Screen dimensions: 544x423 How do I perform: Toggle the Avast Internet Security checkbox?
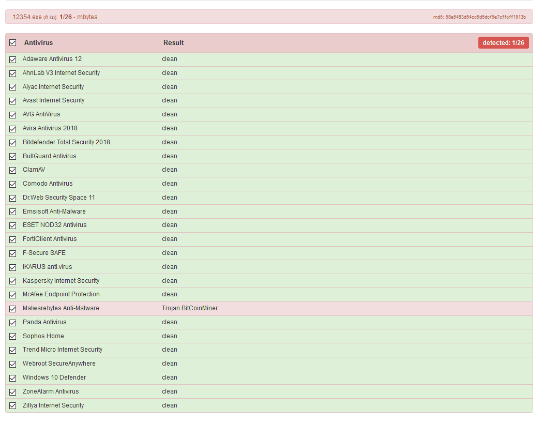click(x=13, y=101)
